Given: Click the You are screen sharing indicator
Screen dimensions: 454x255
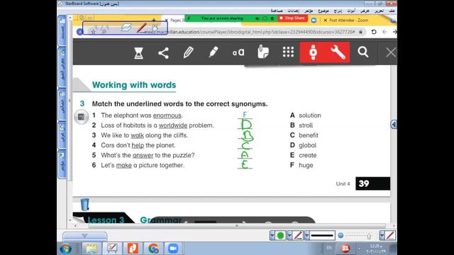Looking at the screenshot, I should coord(222,18).
